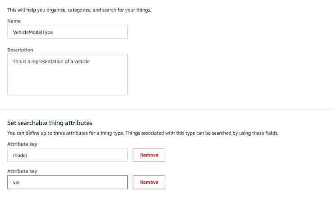The width and height of the screenshot is (334, 197).
Task: Click the horizontal divider above attributes section
Action: click(x=167, y=109)
